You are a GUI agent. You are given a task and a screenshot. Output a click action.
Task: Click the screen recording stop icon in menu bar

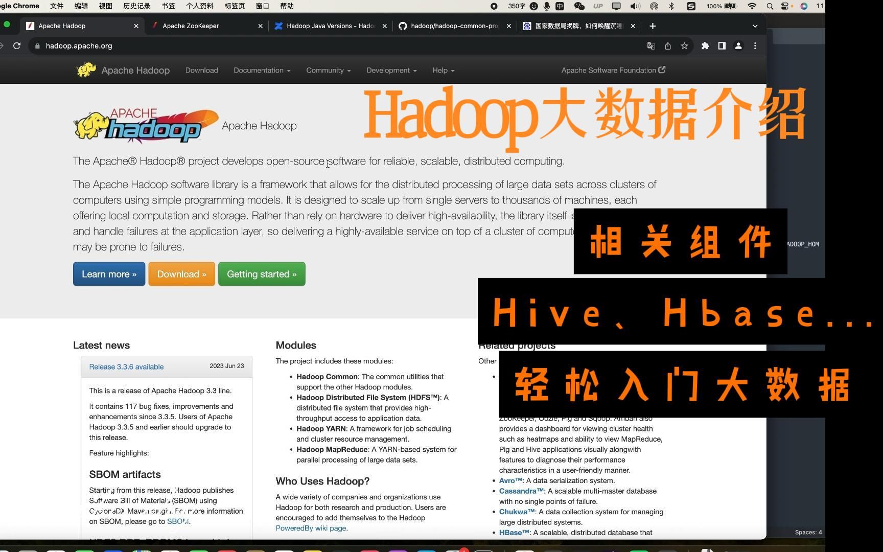(x=494, y=6)
